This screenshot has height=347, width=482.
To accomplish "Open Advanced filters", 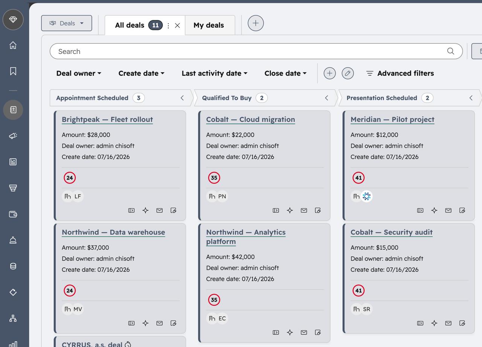I will tap(400, 73).
